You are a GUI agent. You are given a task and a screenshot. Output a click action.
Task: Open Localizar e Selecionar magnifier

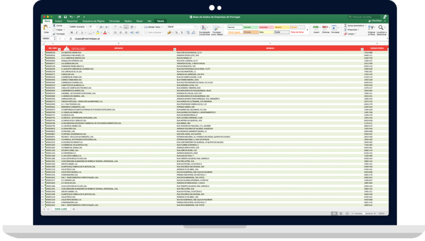click(381, 30)
